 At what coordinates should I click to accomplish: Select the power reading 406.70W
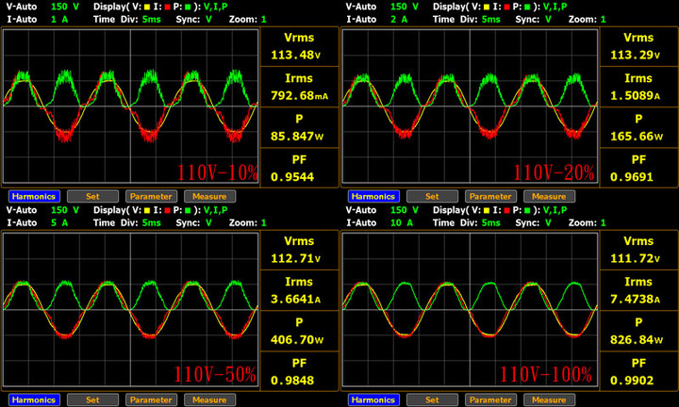pos(297,339)
